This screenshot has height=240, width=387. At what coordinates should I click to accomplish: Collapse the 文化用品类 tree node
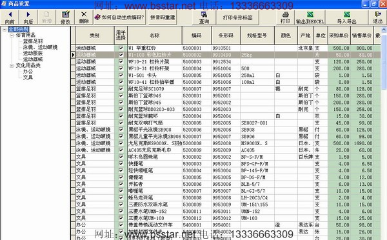click(12, 66)
